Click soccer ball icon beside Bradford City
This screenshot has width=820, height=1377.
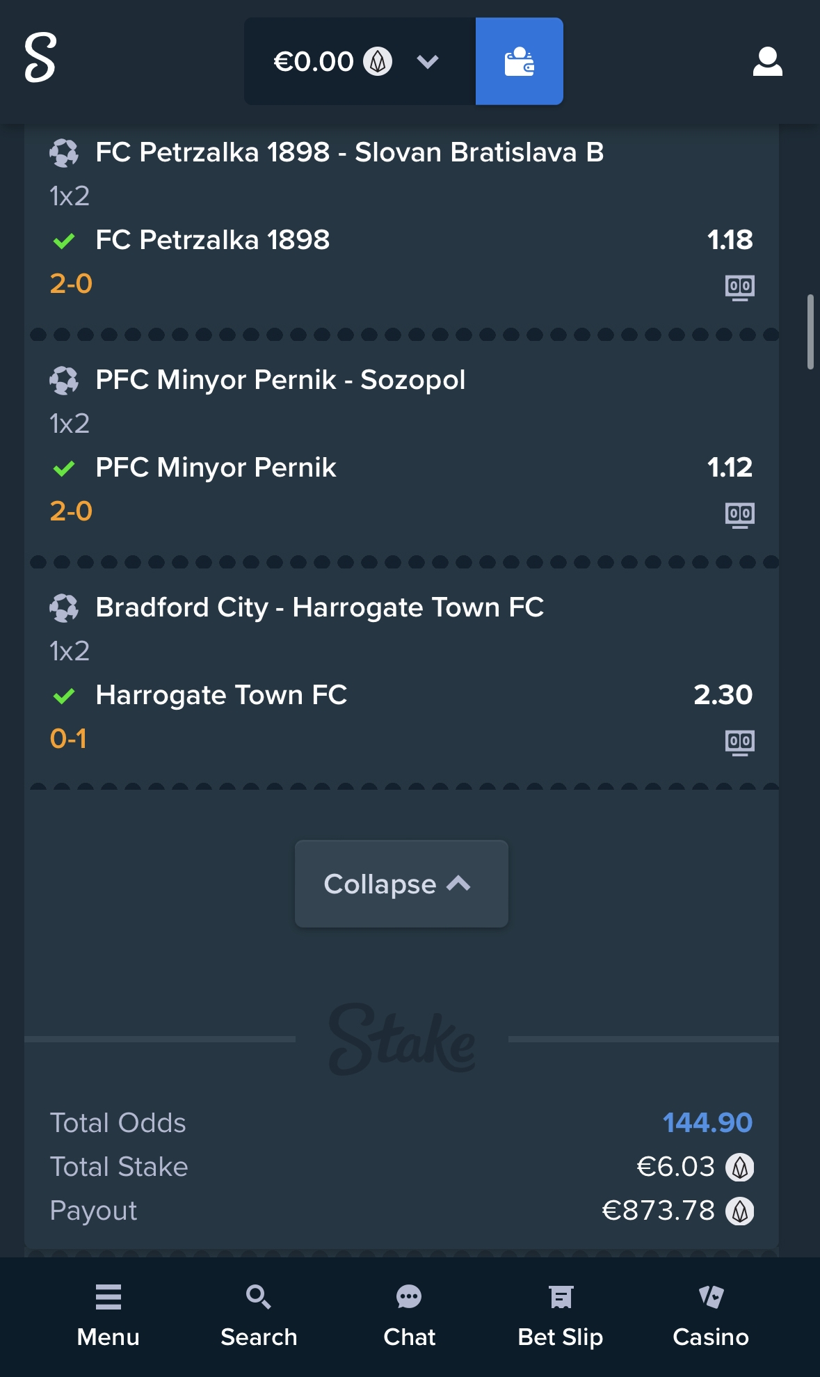click(64, 607)
